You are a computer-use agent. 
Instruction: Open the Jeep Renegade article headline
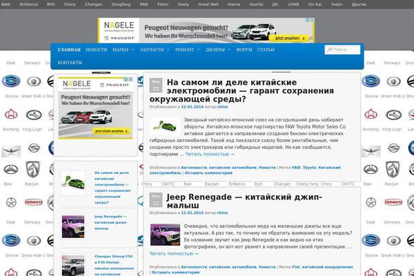pos(244,201)
